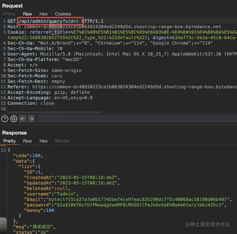
Task: Click the Referer header line
Action: 122,87
